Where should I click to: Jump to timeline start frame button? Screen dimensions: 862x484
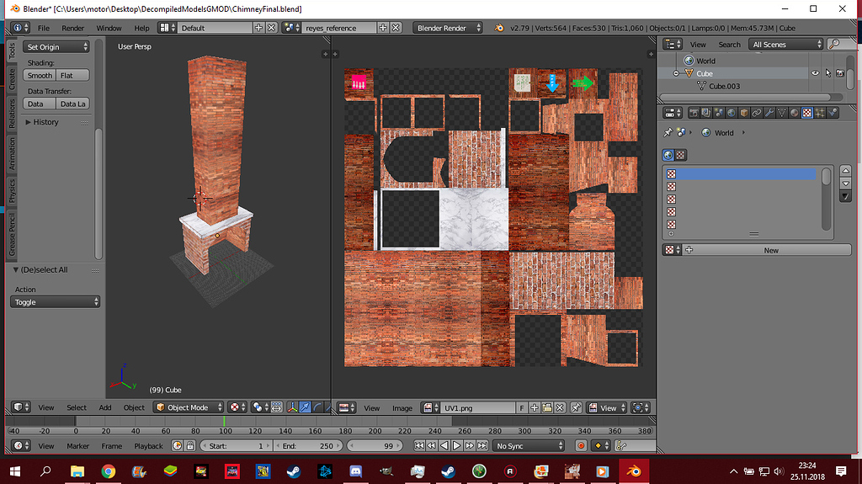419,445
